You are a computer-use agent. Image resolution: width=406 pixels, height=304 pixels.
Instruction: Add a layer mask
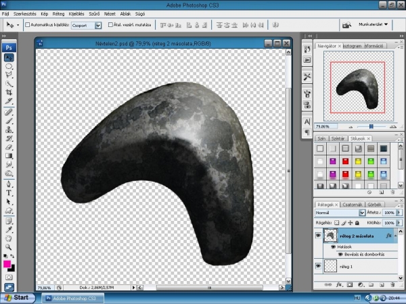coord(350,285)
